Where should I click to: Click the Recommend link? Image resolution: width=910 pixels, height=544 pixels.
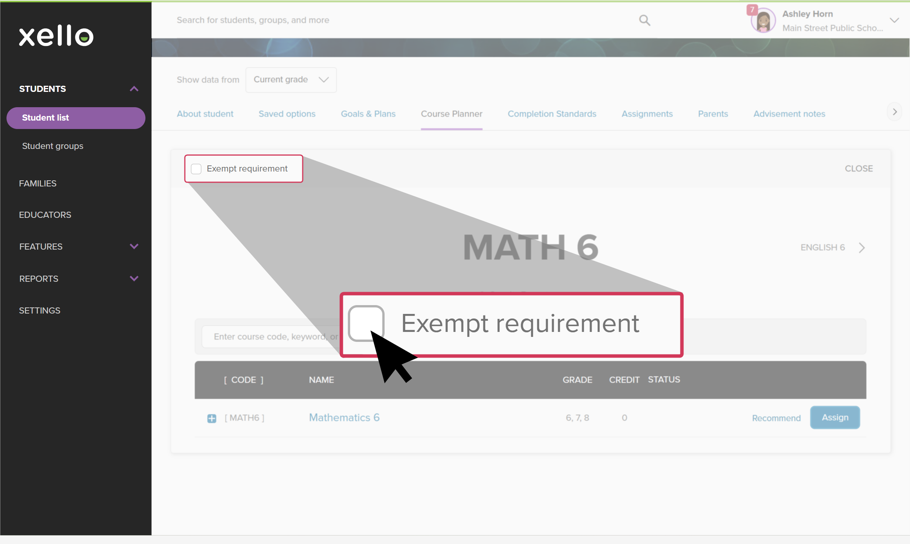pos(776,418)
